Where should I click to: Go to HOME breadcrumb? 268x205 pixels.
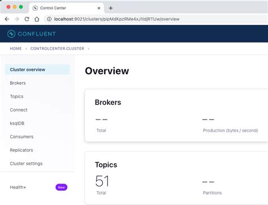pos(16,49)
